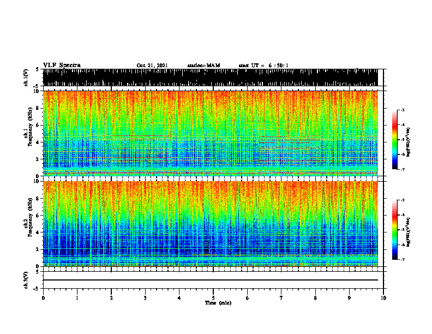Click time axis tick label "1"

tap(77, 298)
